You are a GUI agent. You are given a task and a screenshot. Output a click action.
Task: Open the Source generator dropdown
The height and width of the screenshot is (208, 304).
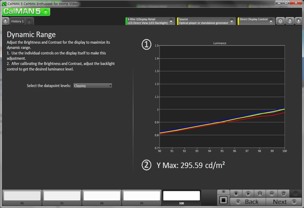click(206, 21)
